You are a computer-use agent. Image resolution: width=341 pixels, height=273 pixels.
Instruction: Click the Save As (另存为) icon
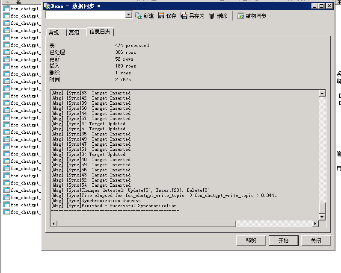(x=184, y=16)
